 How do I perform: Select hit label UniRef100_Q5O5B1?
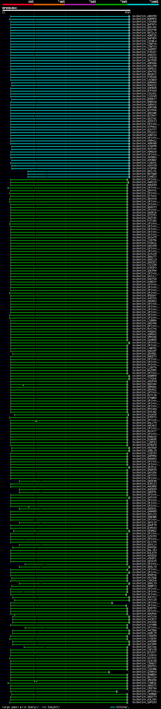tap(144, 354)
